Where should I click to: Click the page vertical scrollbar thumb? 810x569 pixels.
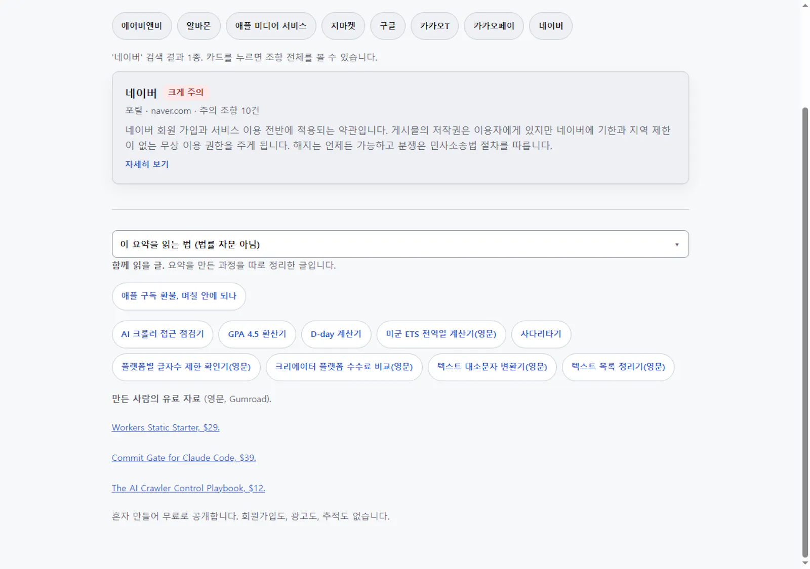(x=805, y=332)
